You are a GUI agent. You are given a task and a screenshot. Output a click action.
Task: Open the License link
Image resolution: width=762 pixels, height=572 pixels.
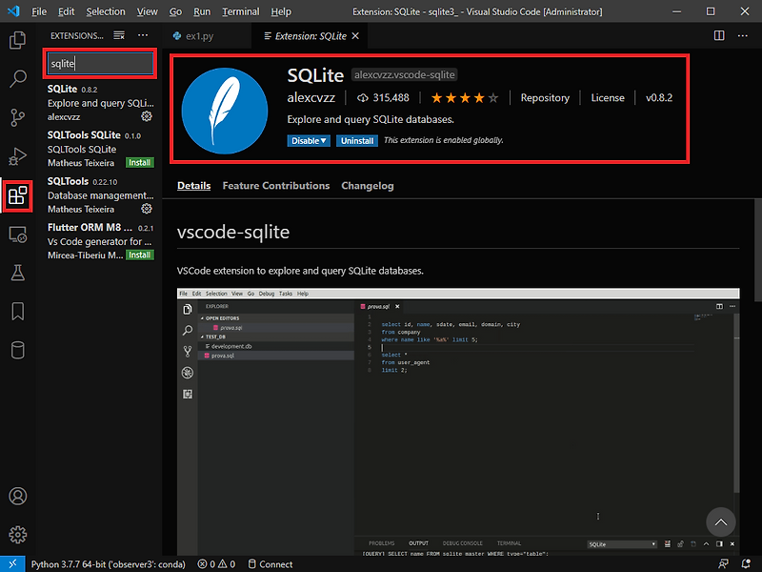point(608,98)
